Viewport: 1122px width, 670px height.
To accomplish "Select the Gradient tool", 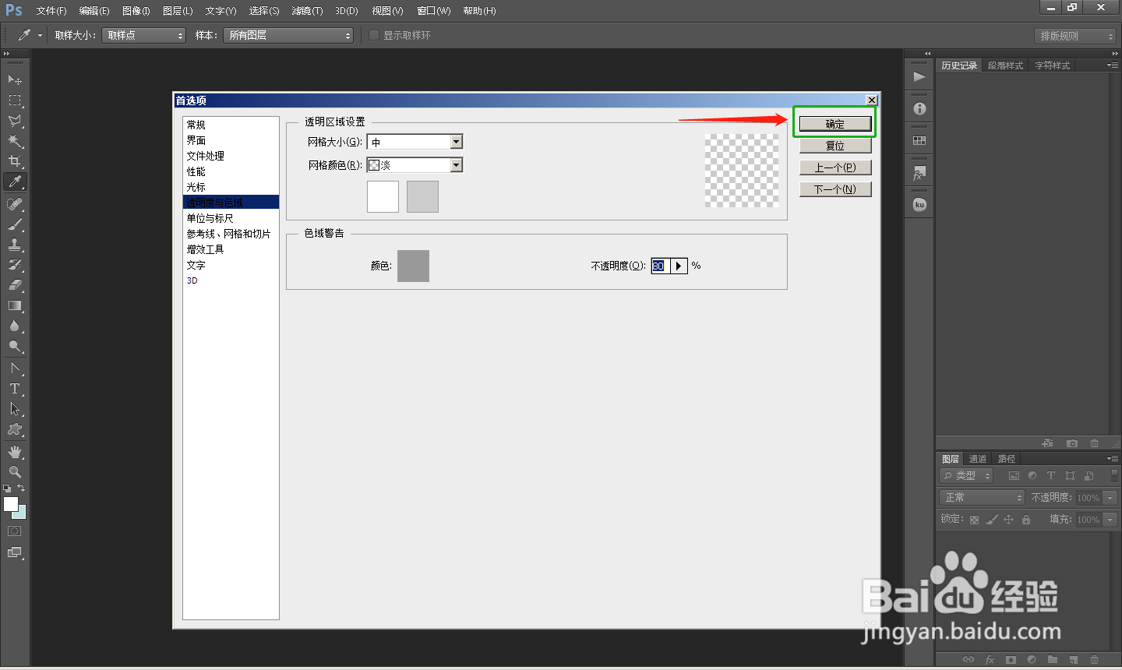I will pos(15,305).
